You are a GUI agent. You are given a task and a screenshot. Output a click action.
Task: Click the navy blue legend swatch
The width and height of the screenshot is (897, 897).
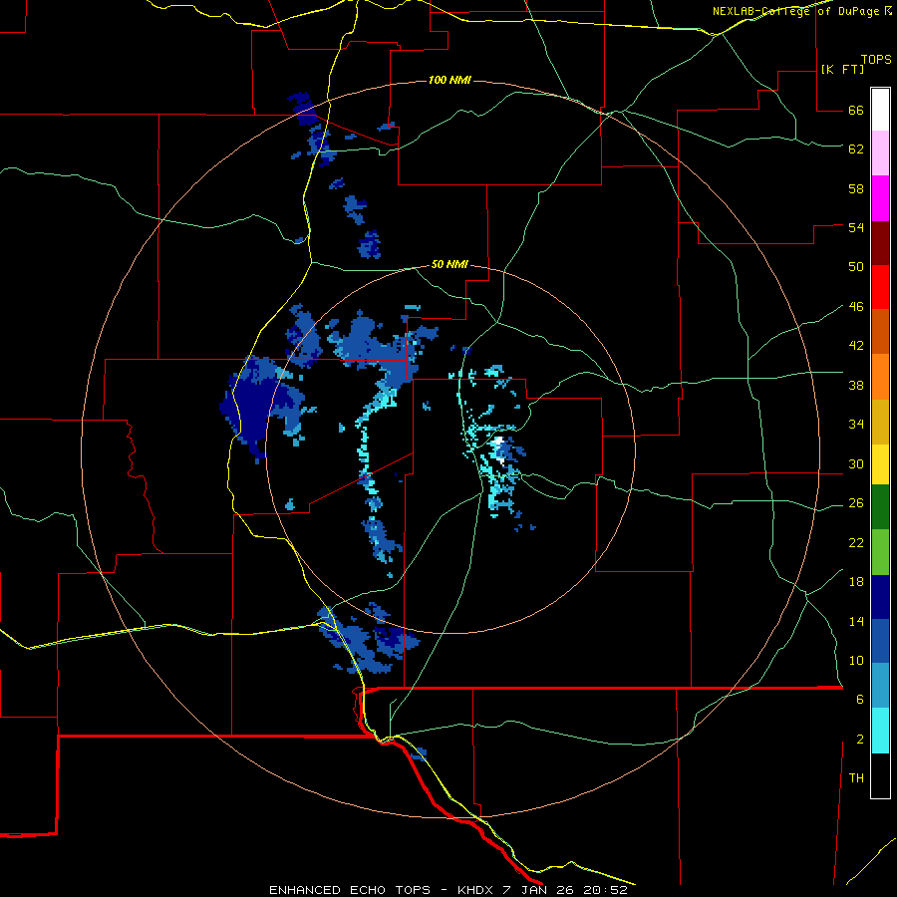880,597
